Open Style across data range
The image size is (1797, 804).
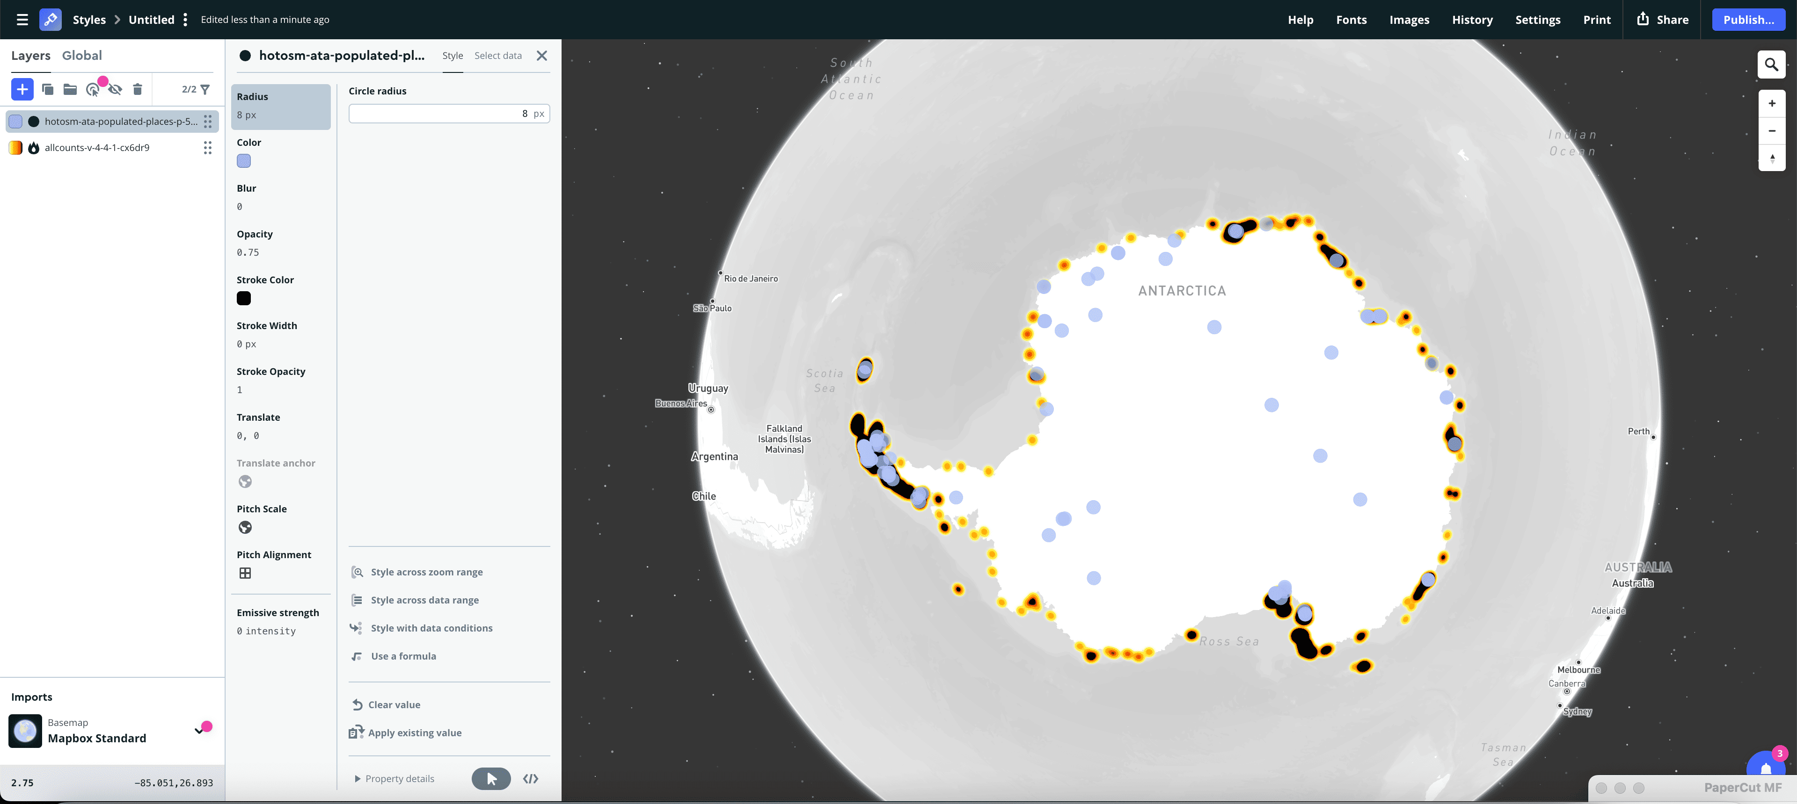(x=424, y=600)
